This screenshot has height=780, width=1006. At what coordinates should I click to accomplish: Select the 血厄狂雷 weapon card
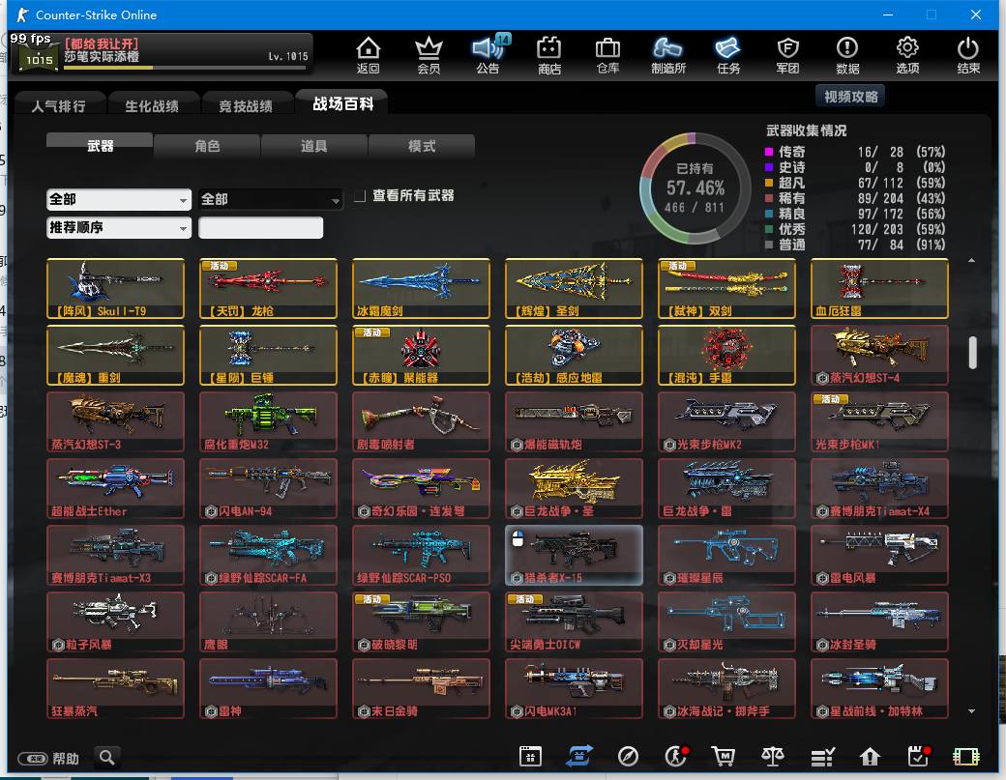coord(879,288)
